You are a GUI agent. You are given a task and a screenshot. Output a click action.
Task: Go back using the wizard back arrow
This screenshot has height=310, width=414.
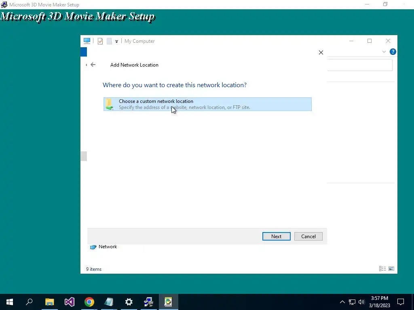pyautogui.click(x=93, y=65)
